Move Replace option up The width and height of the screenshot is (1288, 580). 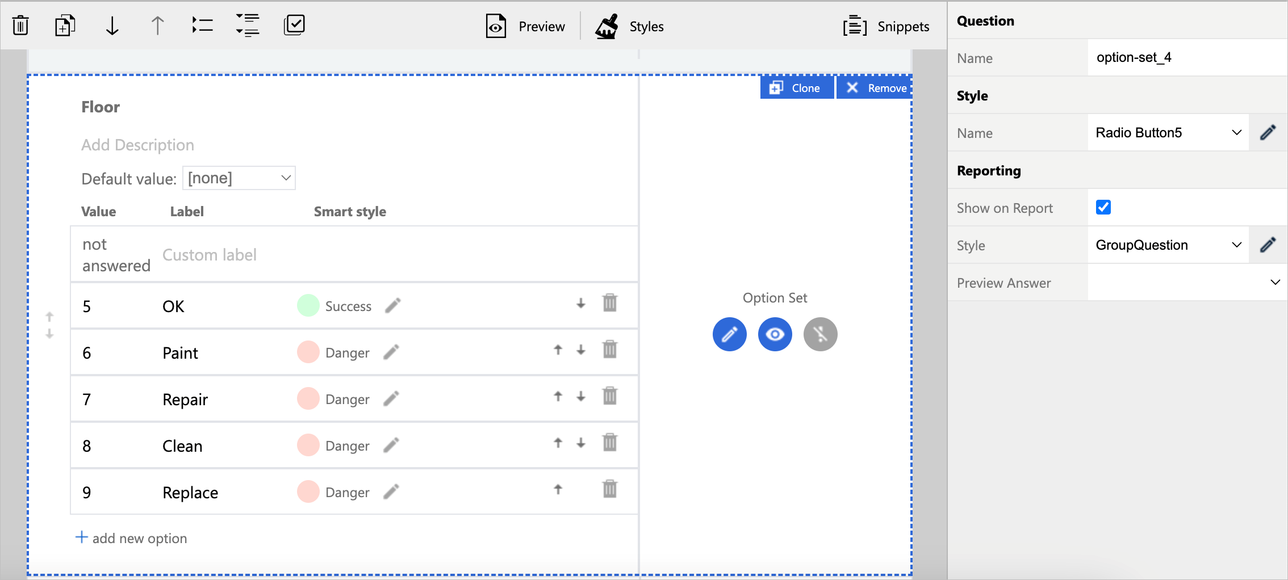(558, 490)
